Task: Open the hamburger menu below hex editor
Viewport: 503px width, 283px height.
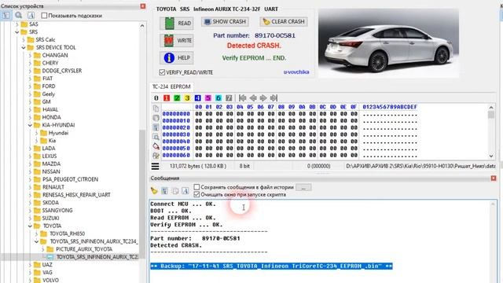Action: (156, 166)
